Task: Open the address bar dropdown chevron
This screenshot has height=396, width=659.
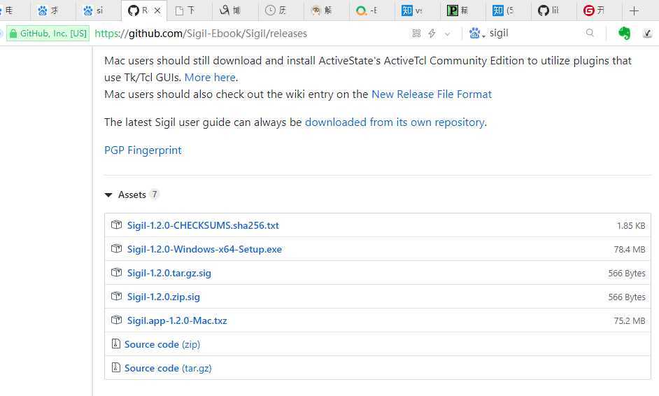Action: click(x=447, y=34)
